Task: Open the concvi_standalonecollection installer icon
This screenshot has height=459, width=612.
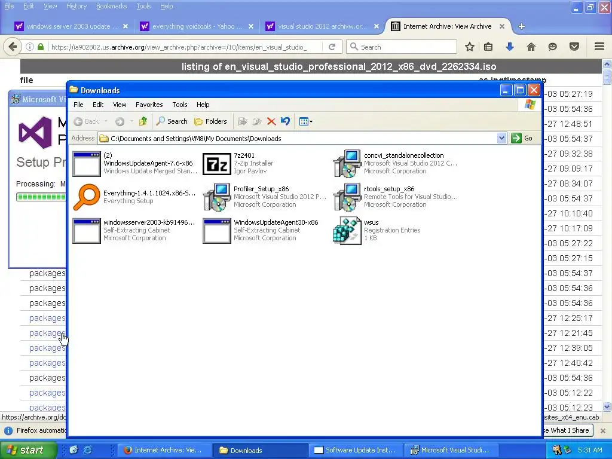Action: (347, 163)
